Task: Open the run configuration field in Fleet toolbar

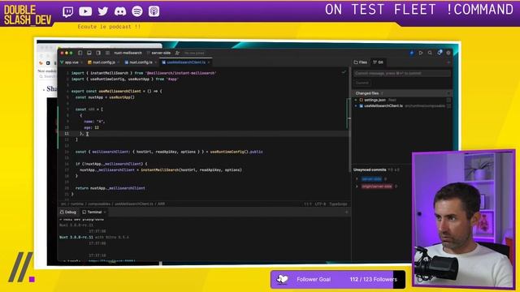Action: click(194, 53)
